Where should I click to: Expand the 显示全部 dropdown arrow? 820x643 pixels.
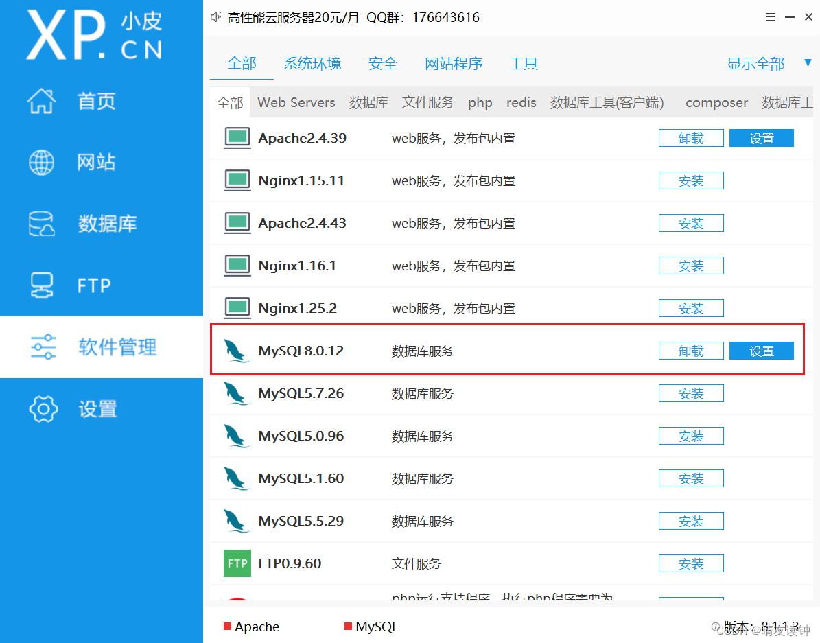point(808,62)
